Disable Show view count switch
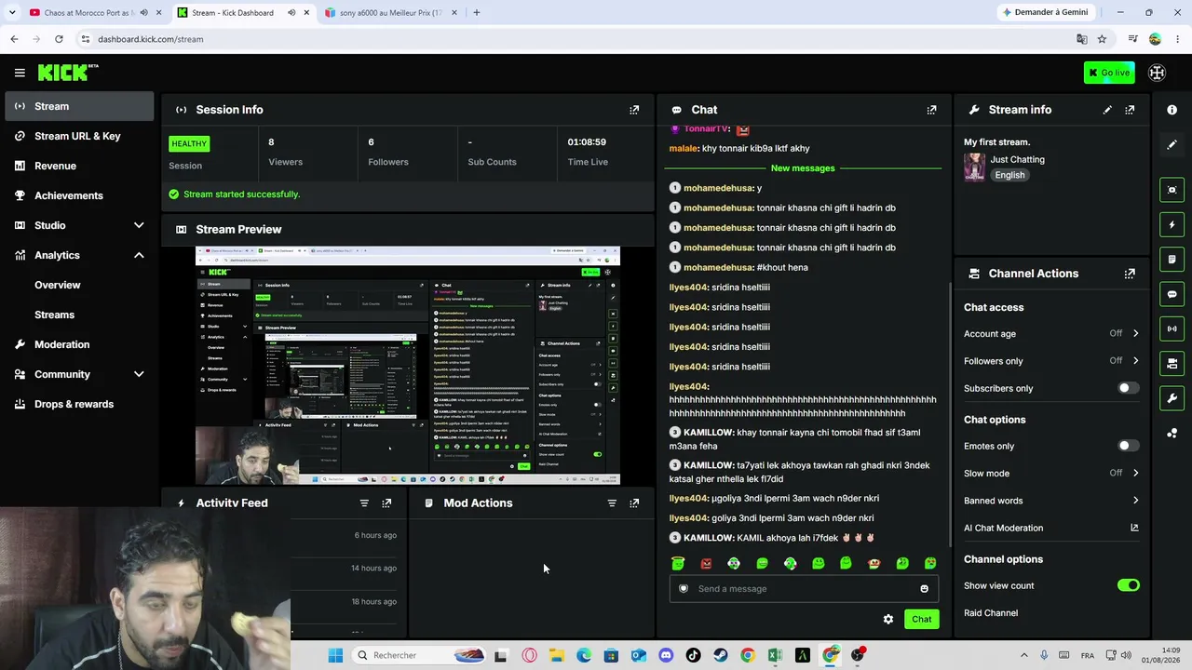 tap(1128, 585)
